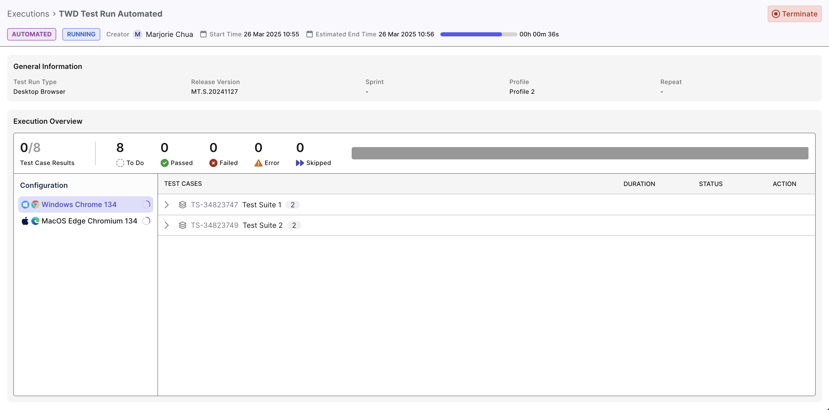
Task: Click the Skipped double-arrow icon
Action: (300, 163)
